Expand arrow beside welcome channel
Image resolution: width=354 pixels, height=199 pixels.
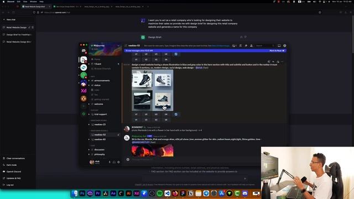[x=89, y=104]
